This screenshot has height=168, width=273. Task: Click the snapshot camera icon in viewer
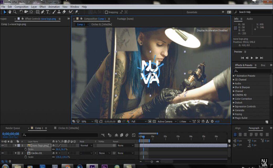tap(119, 121)
